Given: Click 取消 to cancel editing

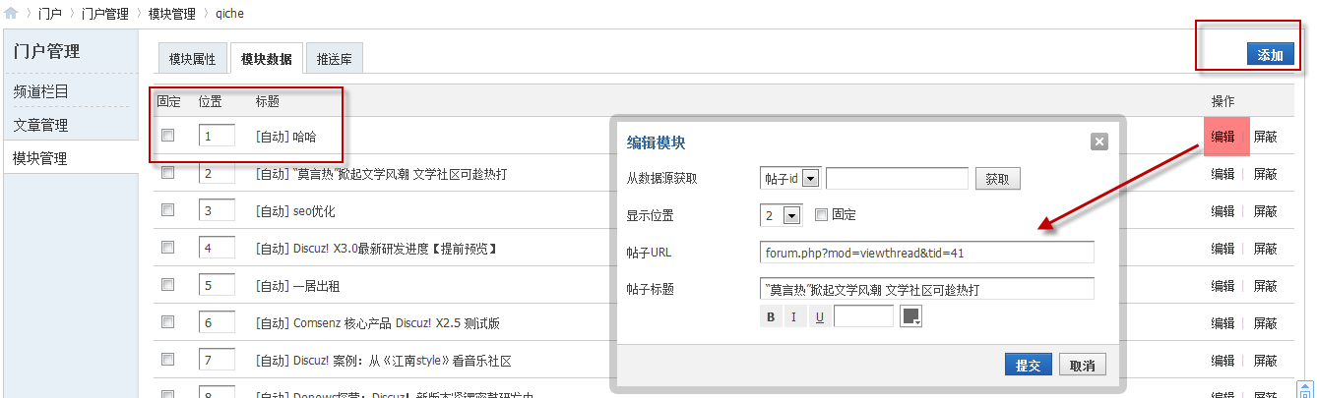Looking at the screenshot, I should point(1083,365).
